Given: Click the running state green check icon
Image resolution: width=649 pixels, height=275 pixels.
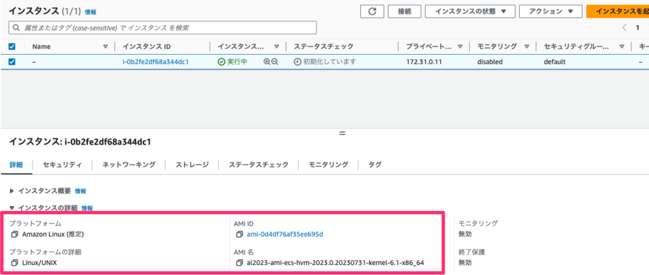Looking at the screenshot, I should (x=222, y=62).
